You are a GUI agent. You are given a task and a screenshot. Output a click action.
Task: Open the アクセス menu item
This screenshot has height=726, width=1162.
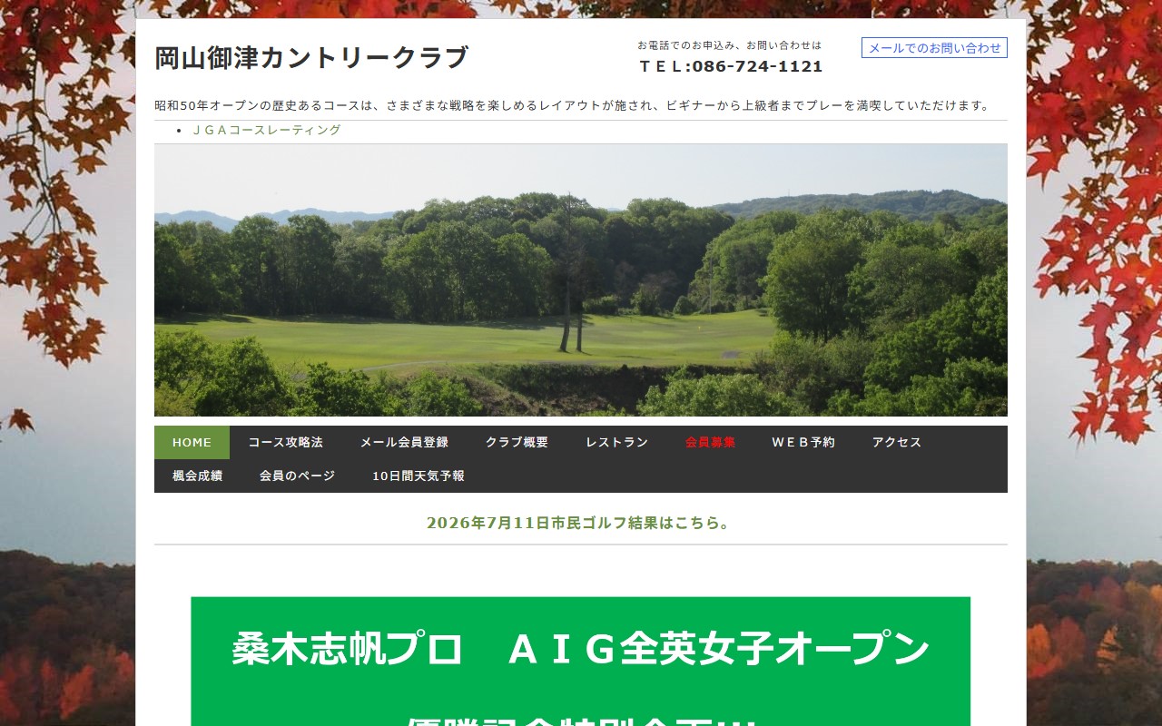point(897,443)
